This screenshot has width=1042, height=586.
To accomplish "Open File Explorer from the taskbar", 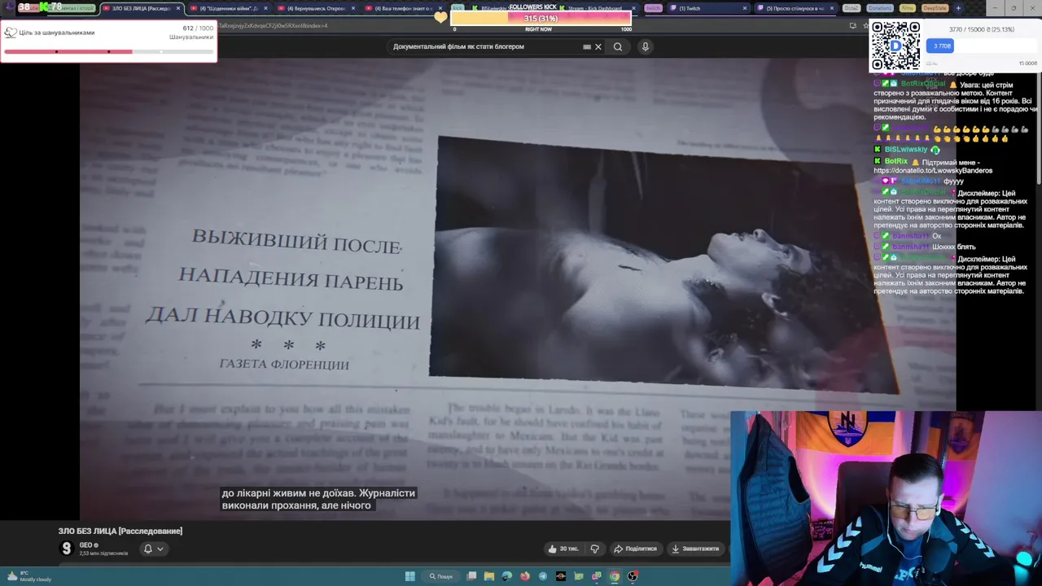I will coord(489,576).
